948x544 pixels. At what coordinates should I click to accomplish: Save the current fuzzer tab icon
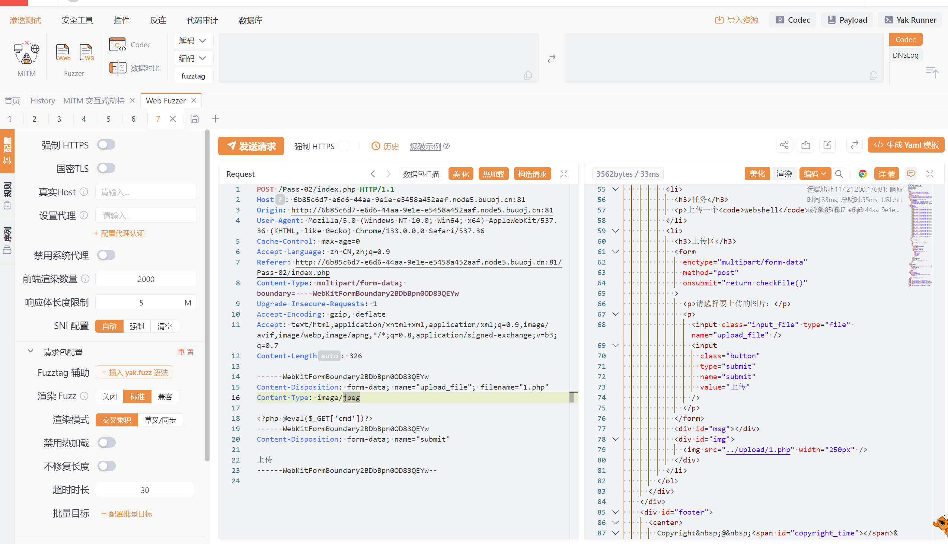[194, 119]
